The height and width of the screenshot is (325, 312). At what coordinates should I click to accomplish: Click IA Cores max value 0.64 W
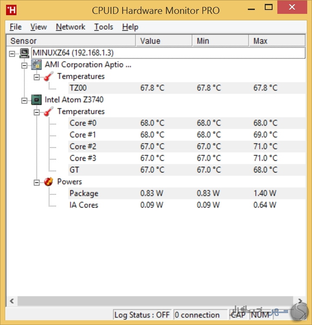265,205
